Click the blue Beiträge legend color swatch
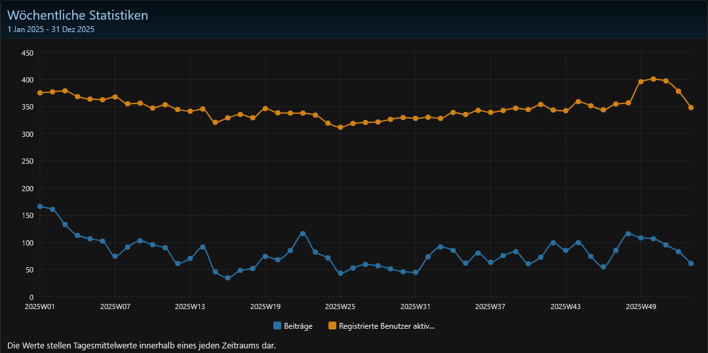 click(277, 325)
